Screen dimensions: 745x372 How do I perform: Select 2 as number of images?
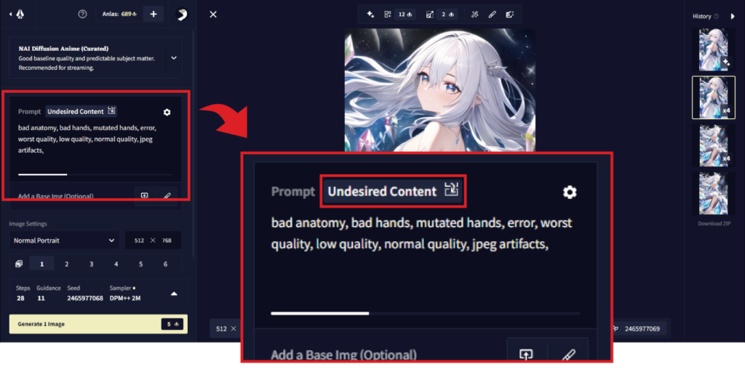(x=66, y=264)
